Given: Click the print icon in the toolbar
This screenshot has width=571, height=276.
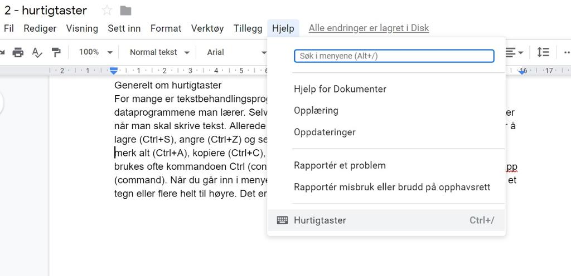Looking at the screenshot, I should (18, 52).
